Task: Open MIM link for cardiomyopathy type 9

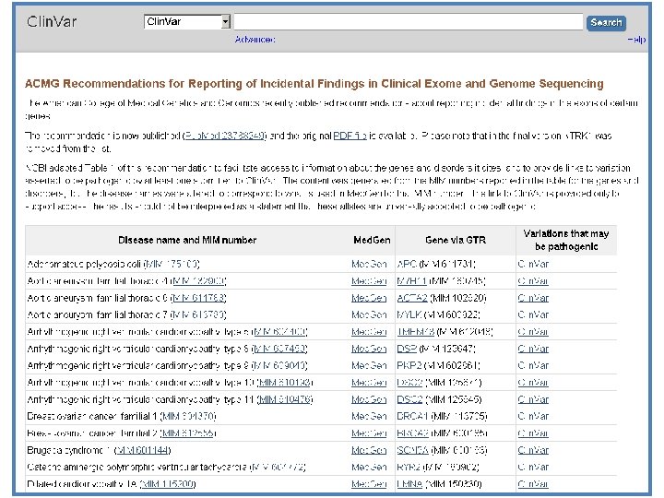Action: (280, 365)
